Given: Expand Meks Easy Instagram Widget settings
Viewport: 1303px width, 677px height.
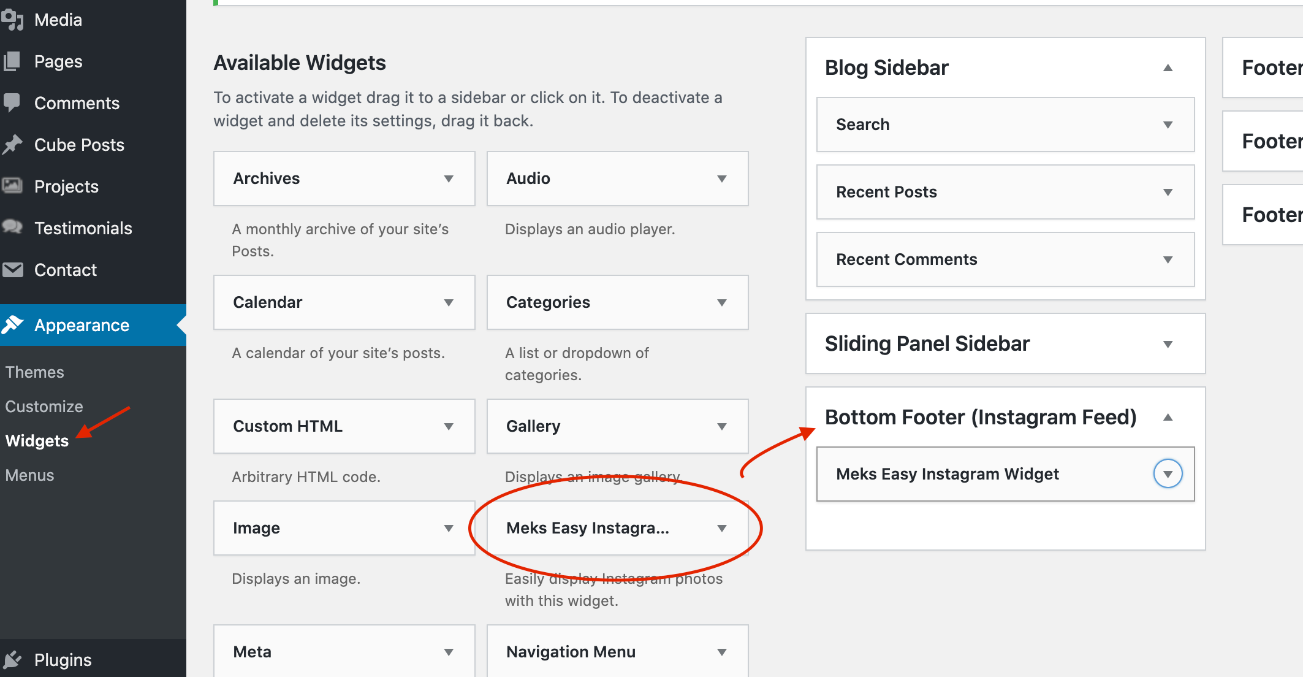Looking at the screenshot, I should coord(1168,474).
